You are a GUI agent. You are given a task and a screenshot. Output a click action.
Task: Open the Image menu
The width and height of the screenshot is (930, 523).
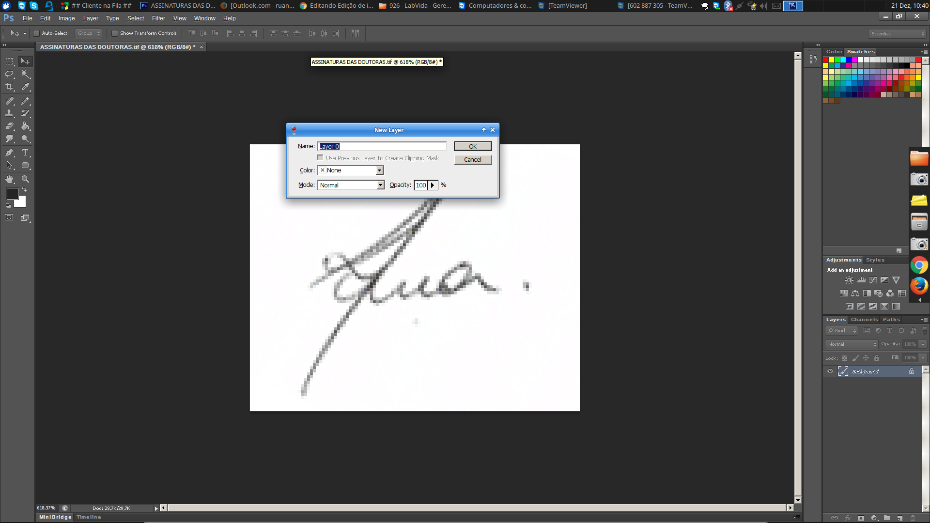[x=66, y=18]
